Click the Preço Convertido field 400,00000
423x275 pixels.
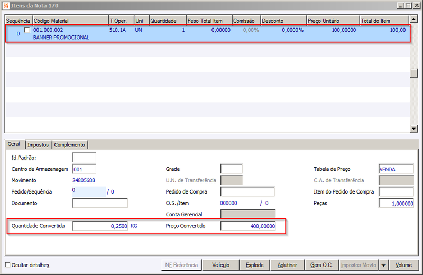pyautogui.click(x=248, y=226)
